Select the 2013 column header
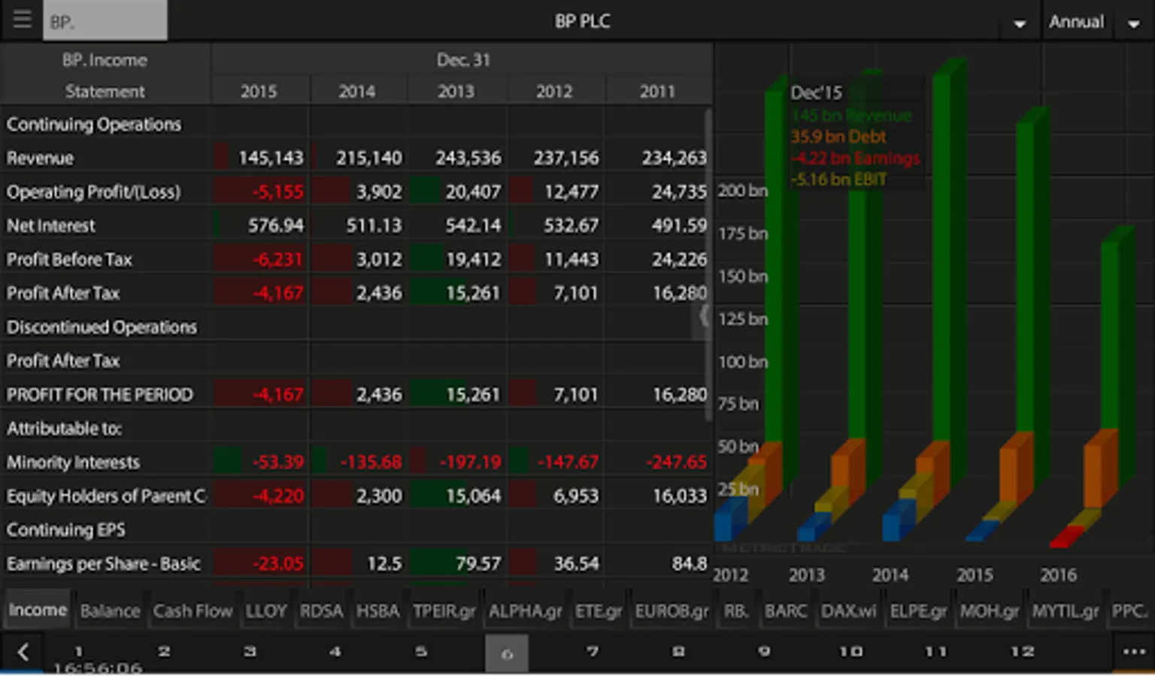Image resolution: width=1155 pixels, height=676 pixels. 456,91
